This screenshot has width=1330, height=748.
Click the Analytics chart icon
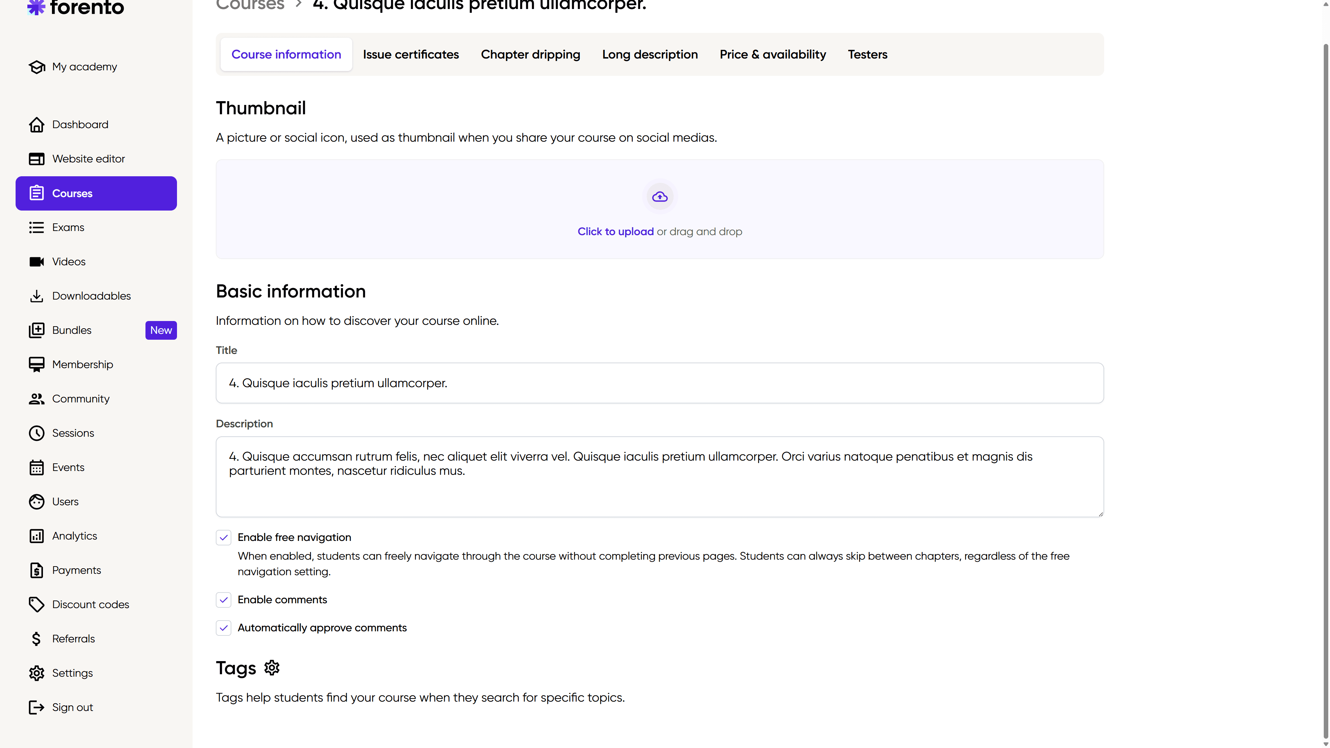click(36, 536)
